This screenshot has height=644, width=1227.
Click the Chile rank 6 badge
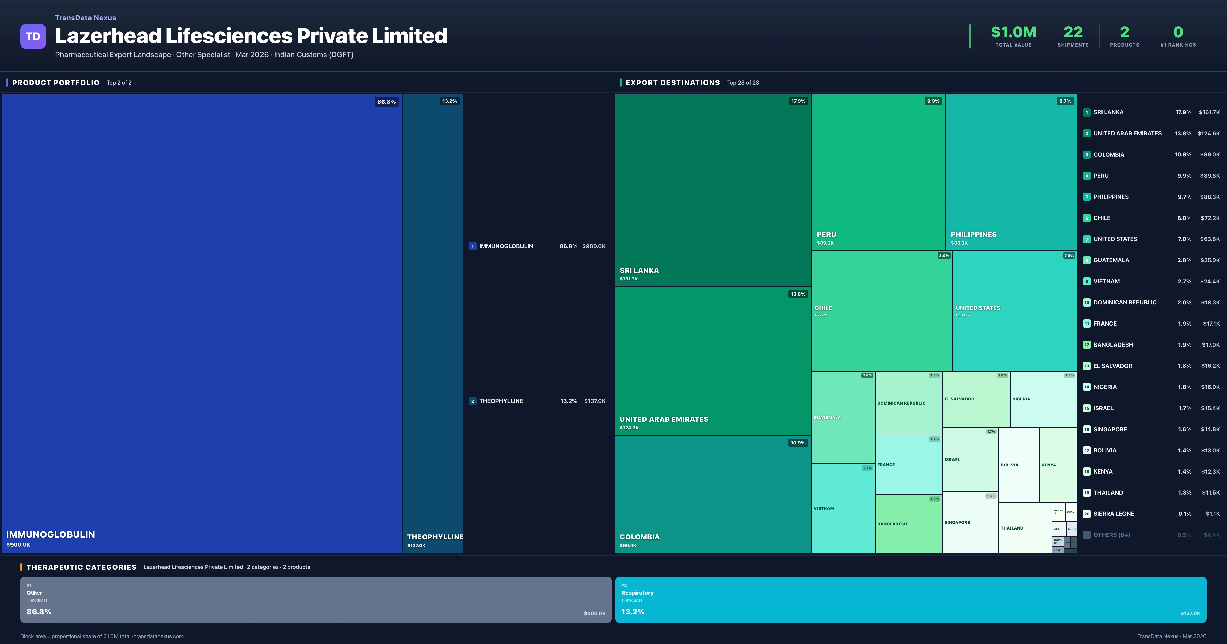click(1086, 218)
